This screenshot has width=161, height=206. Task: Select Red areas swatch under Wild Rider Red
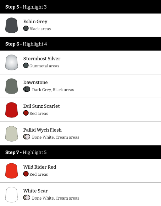tap(26, 174)
